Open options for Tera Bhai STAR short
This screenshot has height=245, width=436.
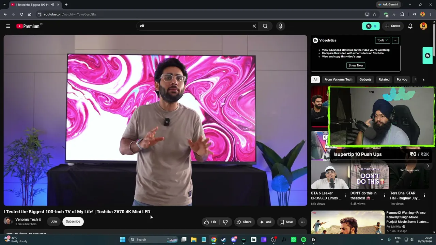pos(424,196)
